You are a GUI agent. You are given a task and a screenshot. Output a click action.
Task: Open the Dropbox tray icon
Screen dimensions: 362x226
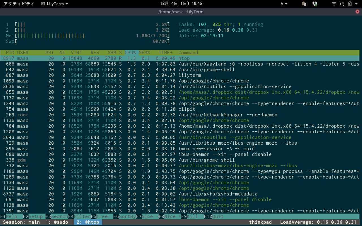(x=315, y=4)
